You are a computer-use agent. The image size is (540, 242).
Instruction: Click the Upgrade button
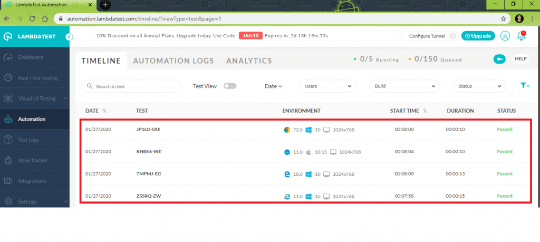tap(478, 36)
